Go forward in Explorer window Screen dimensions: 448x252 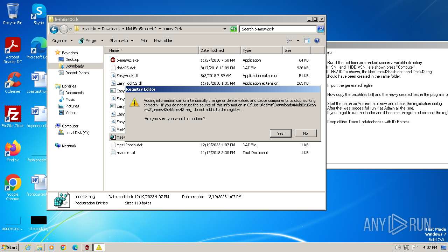pyautogui.click(x=64, y=29)
